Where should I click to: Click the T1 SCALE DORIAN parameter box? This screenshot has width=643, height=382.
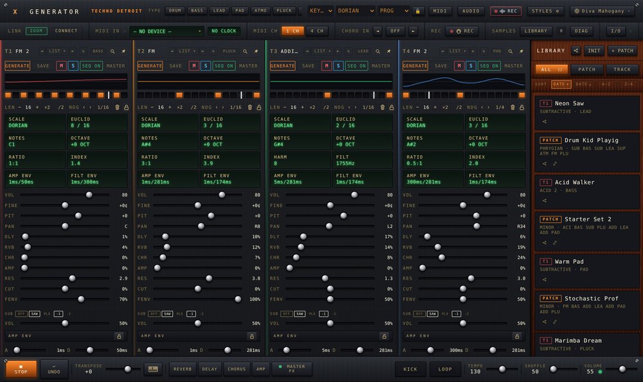(x=35, y=123)
